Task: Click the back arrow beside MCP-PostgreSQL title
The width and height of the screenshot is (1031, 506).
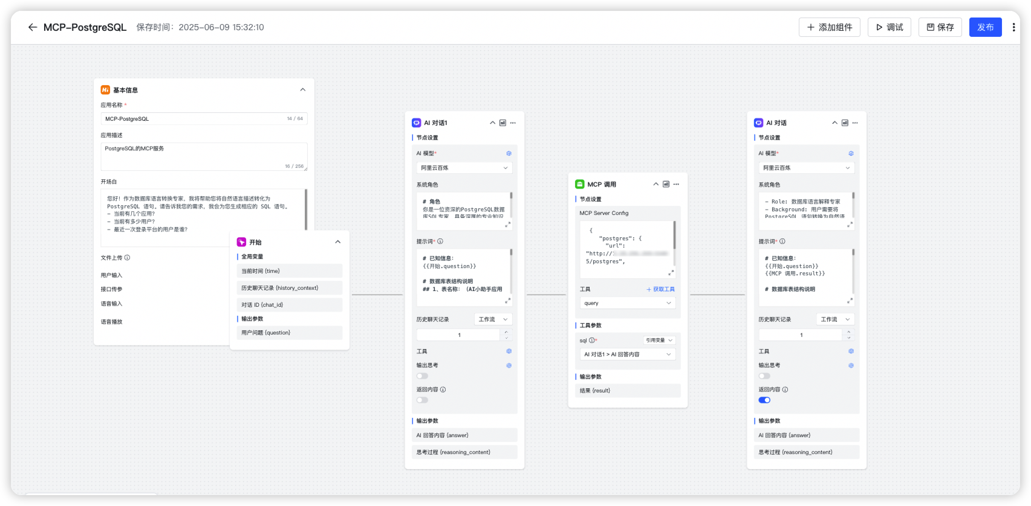Action: pyautogui.click(x=32, y=27)
